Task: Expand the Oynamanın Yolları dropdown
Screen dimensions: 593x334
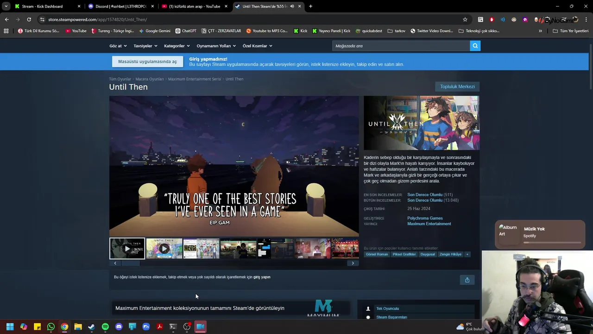Action: pos(216,46)
